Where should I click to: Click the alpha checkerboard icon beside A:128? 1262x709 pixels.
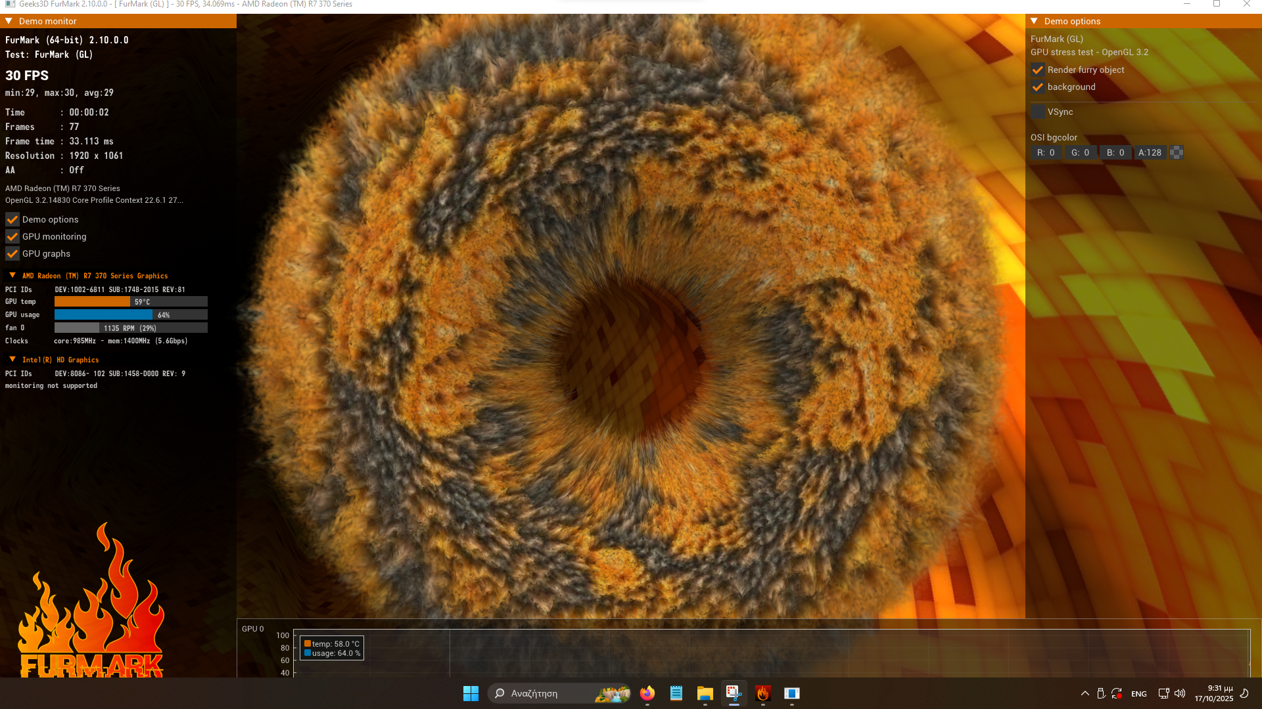(x=1177, y=152)
